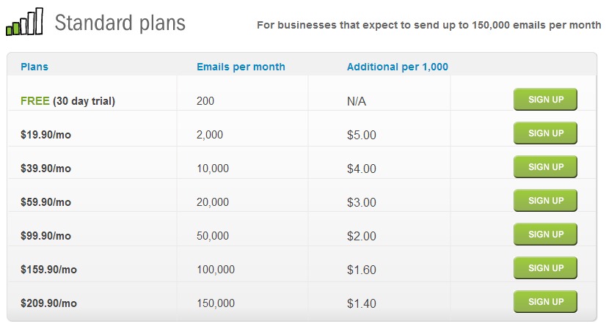Select the FREE (30 day trial) plan label
The image size is (606, 329).
pyautogui.click(x=67, y=101)
